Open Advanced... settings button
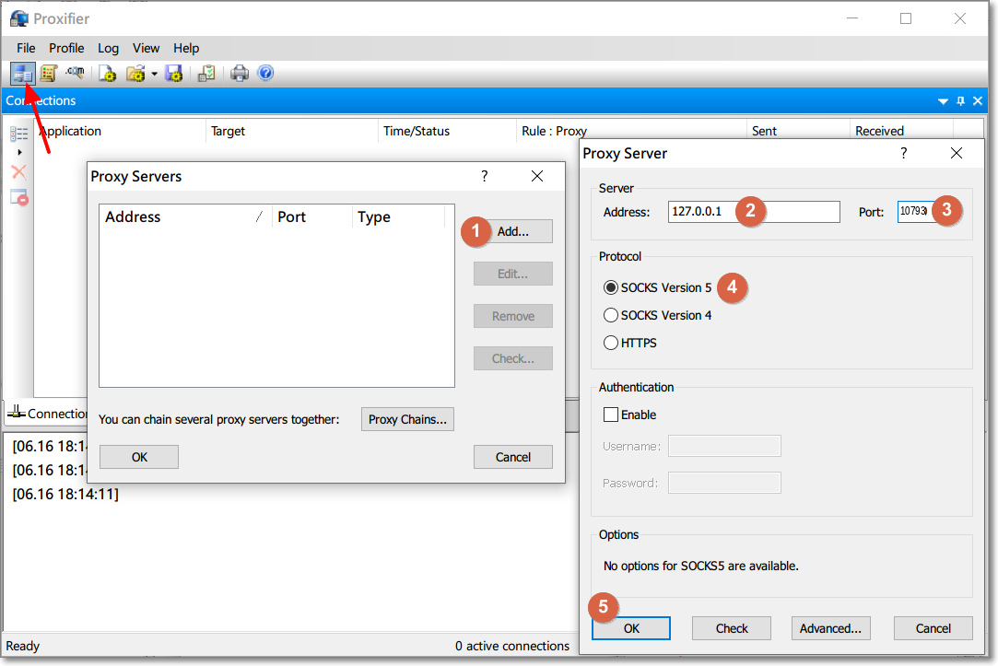 (x=830, y=628)
